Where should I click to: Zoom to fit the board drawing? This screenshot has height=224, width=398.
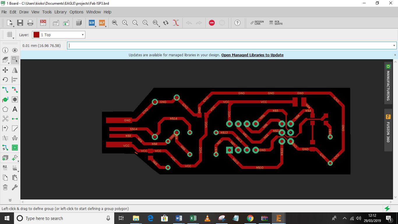point(115,23)
